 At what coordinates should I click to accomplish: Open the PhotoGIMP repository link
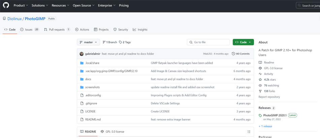click(x=35, y=19)
